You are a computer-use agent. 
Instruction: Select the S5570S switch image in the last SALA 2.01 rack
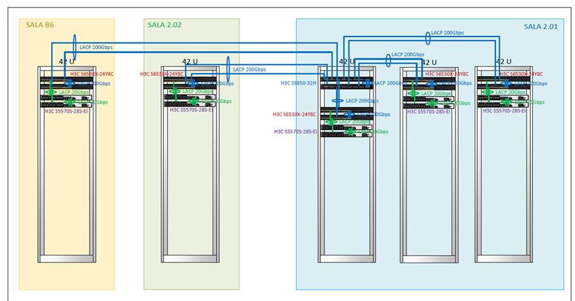tap(503, 101)
